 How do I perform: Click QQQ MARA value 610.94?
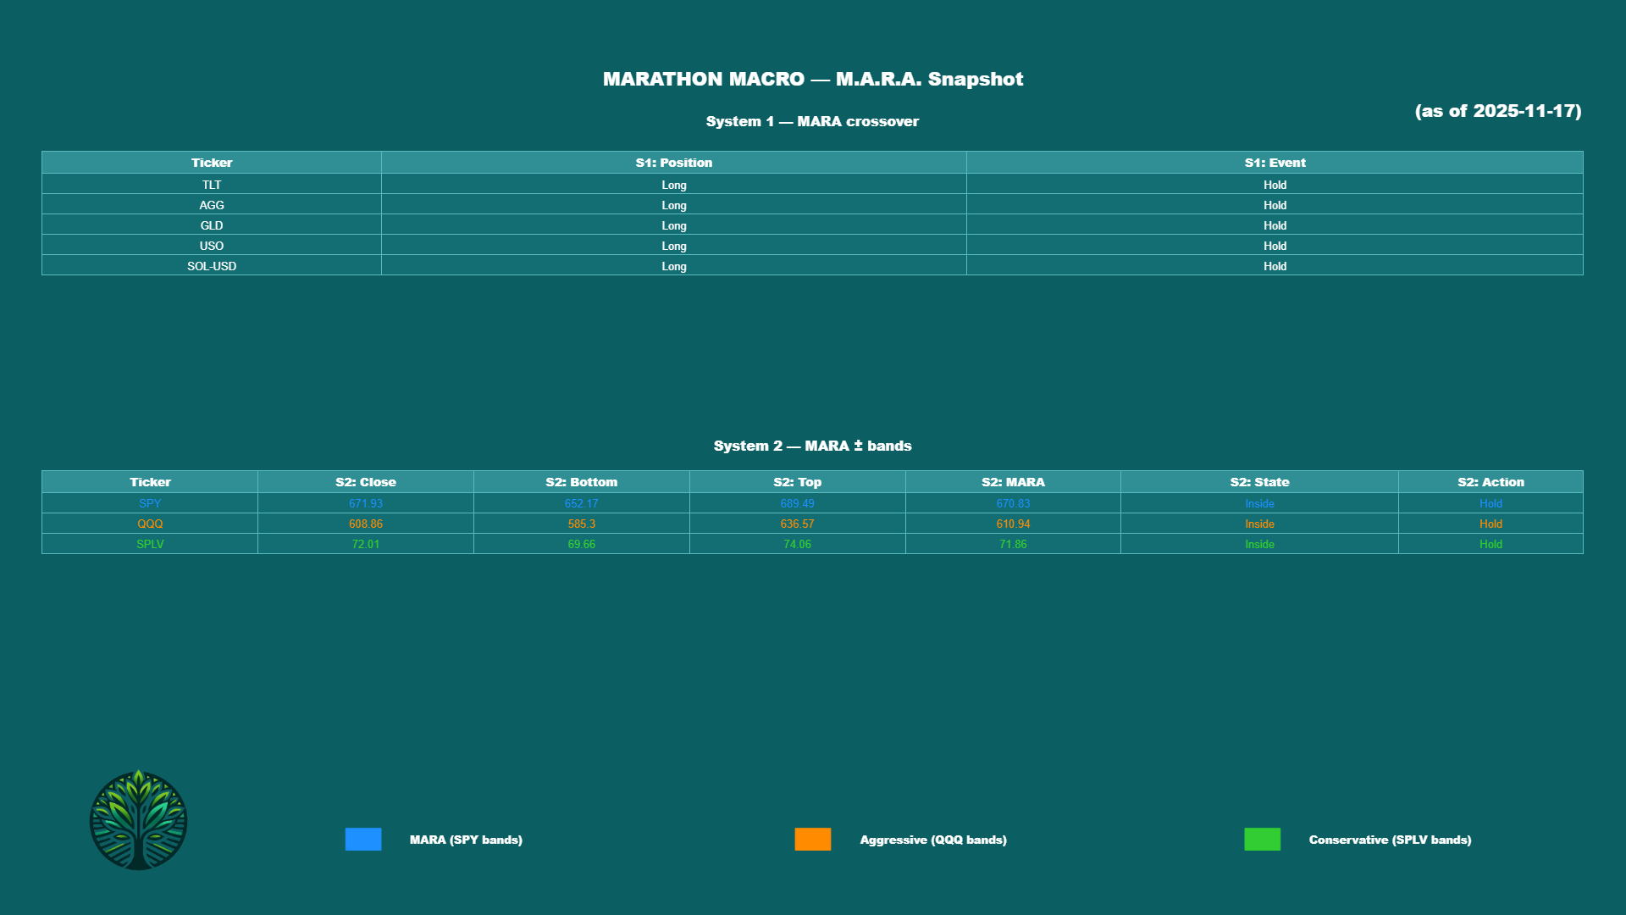(1013, 524)
